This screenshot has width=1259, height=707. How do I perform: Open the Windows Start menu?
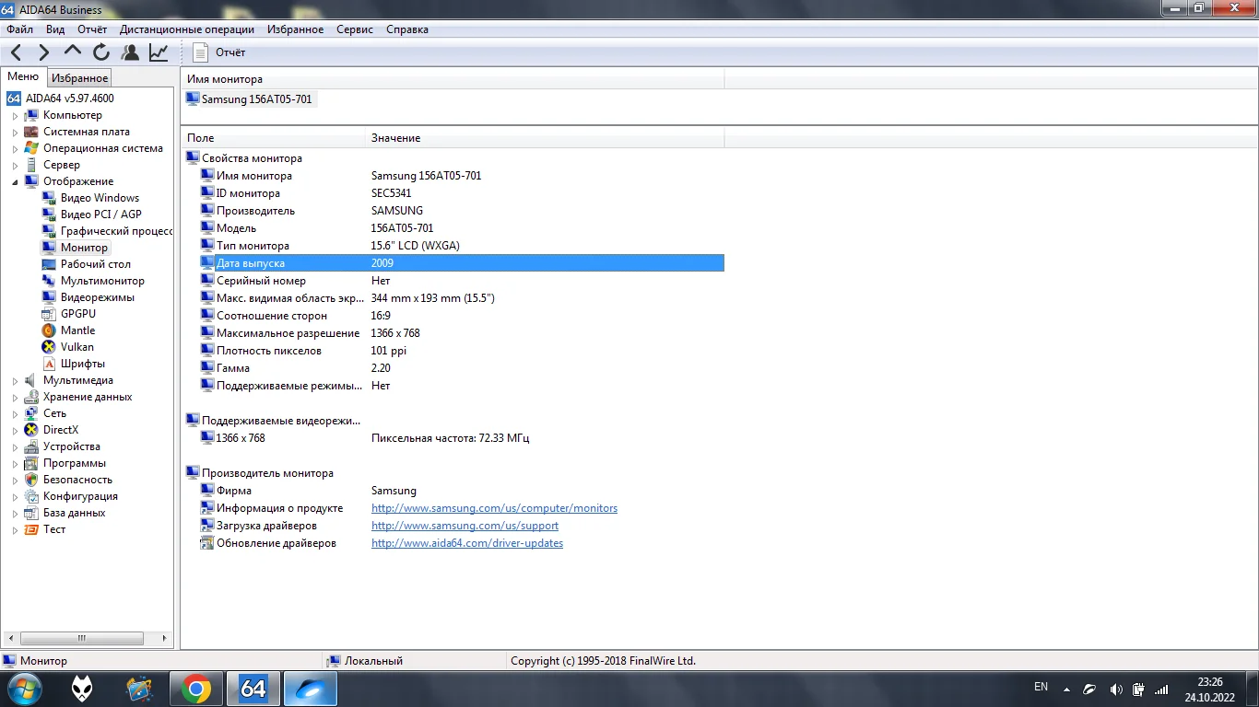(x=24, y=688)
